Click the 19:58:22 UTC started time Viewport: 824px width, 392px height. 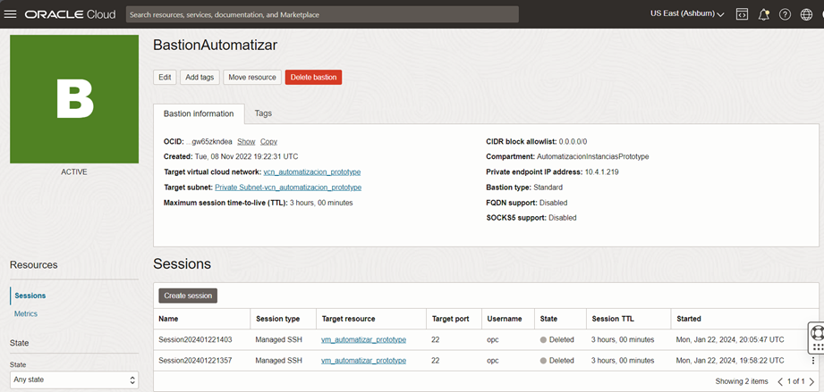point(730,361)
